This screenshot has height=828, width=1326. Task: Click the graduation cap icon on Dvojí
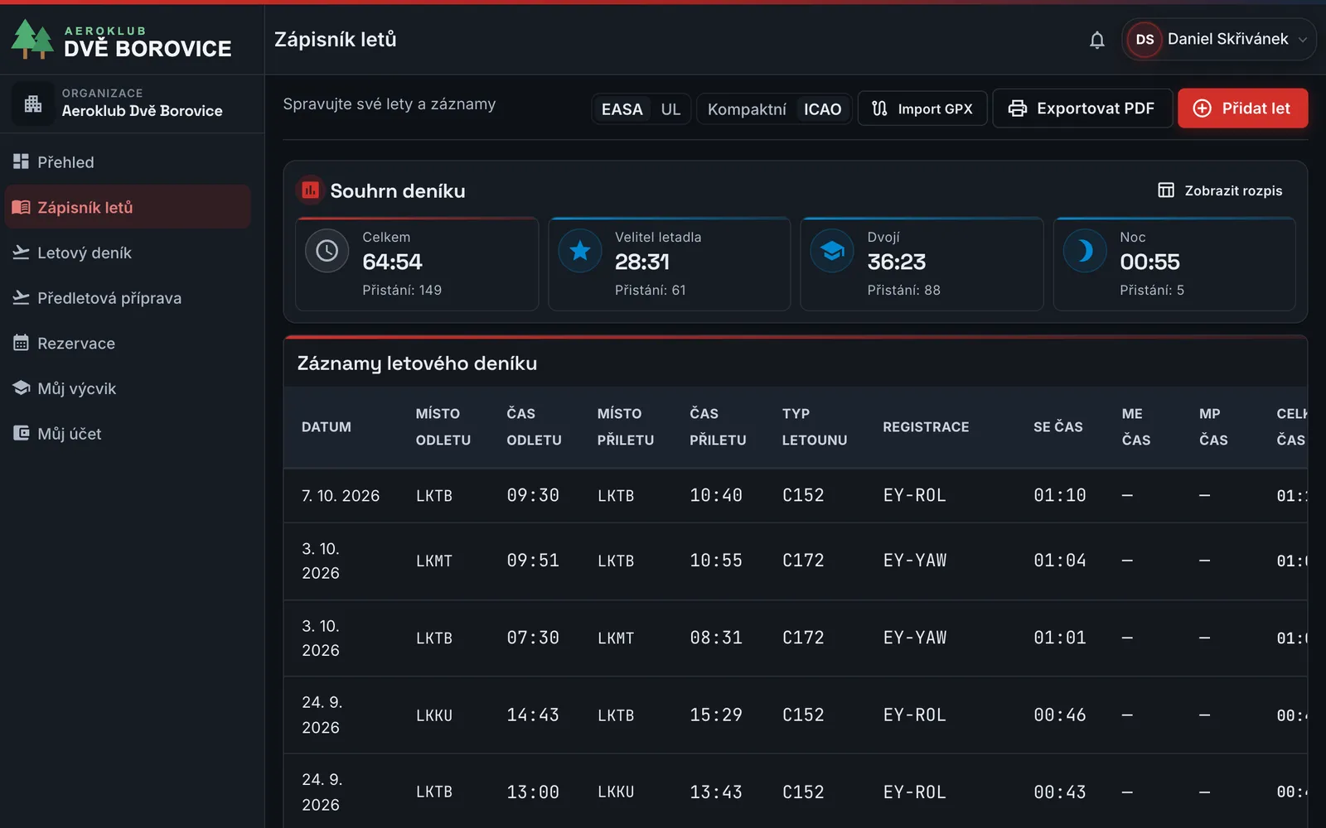click(x=832, y=250)
